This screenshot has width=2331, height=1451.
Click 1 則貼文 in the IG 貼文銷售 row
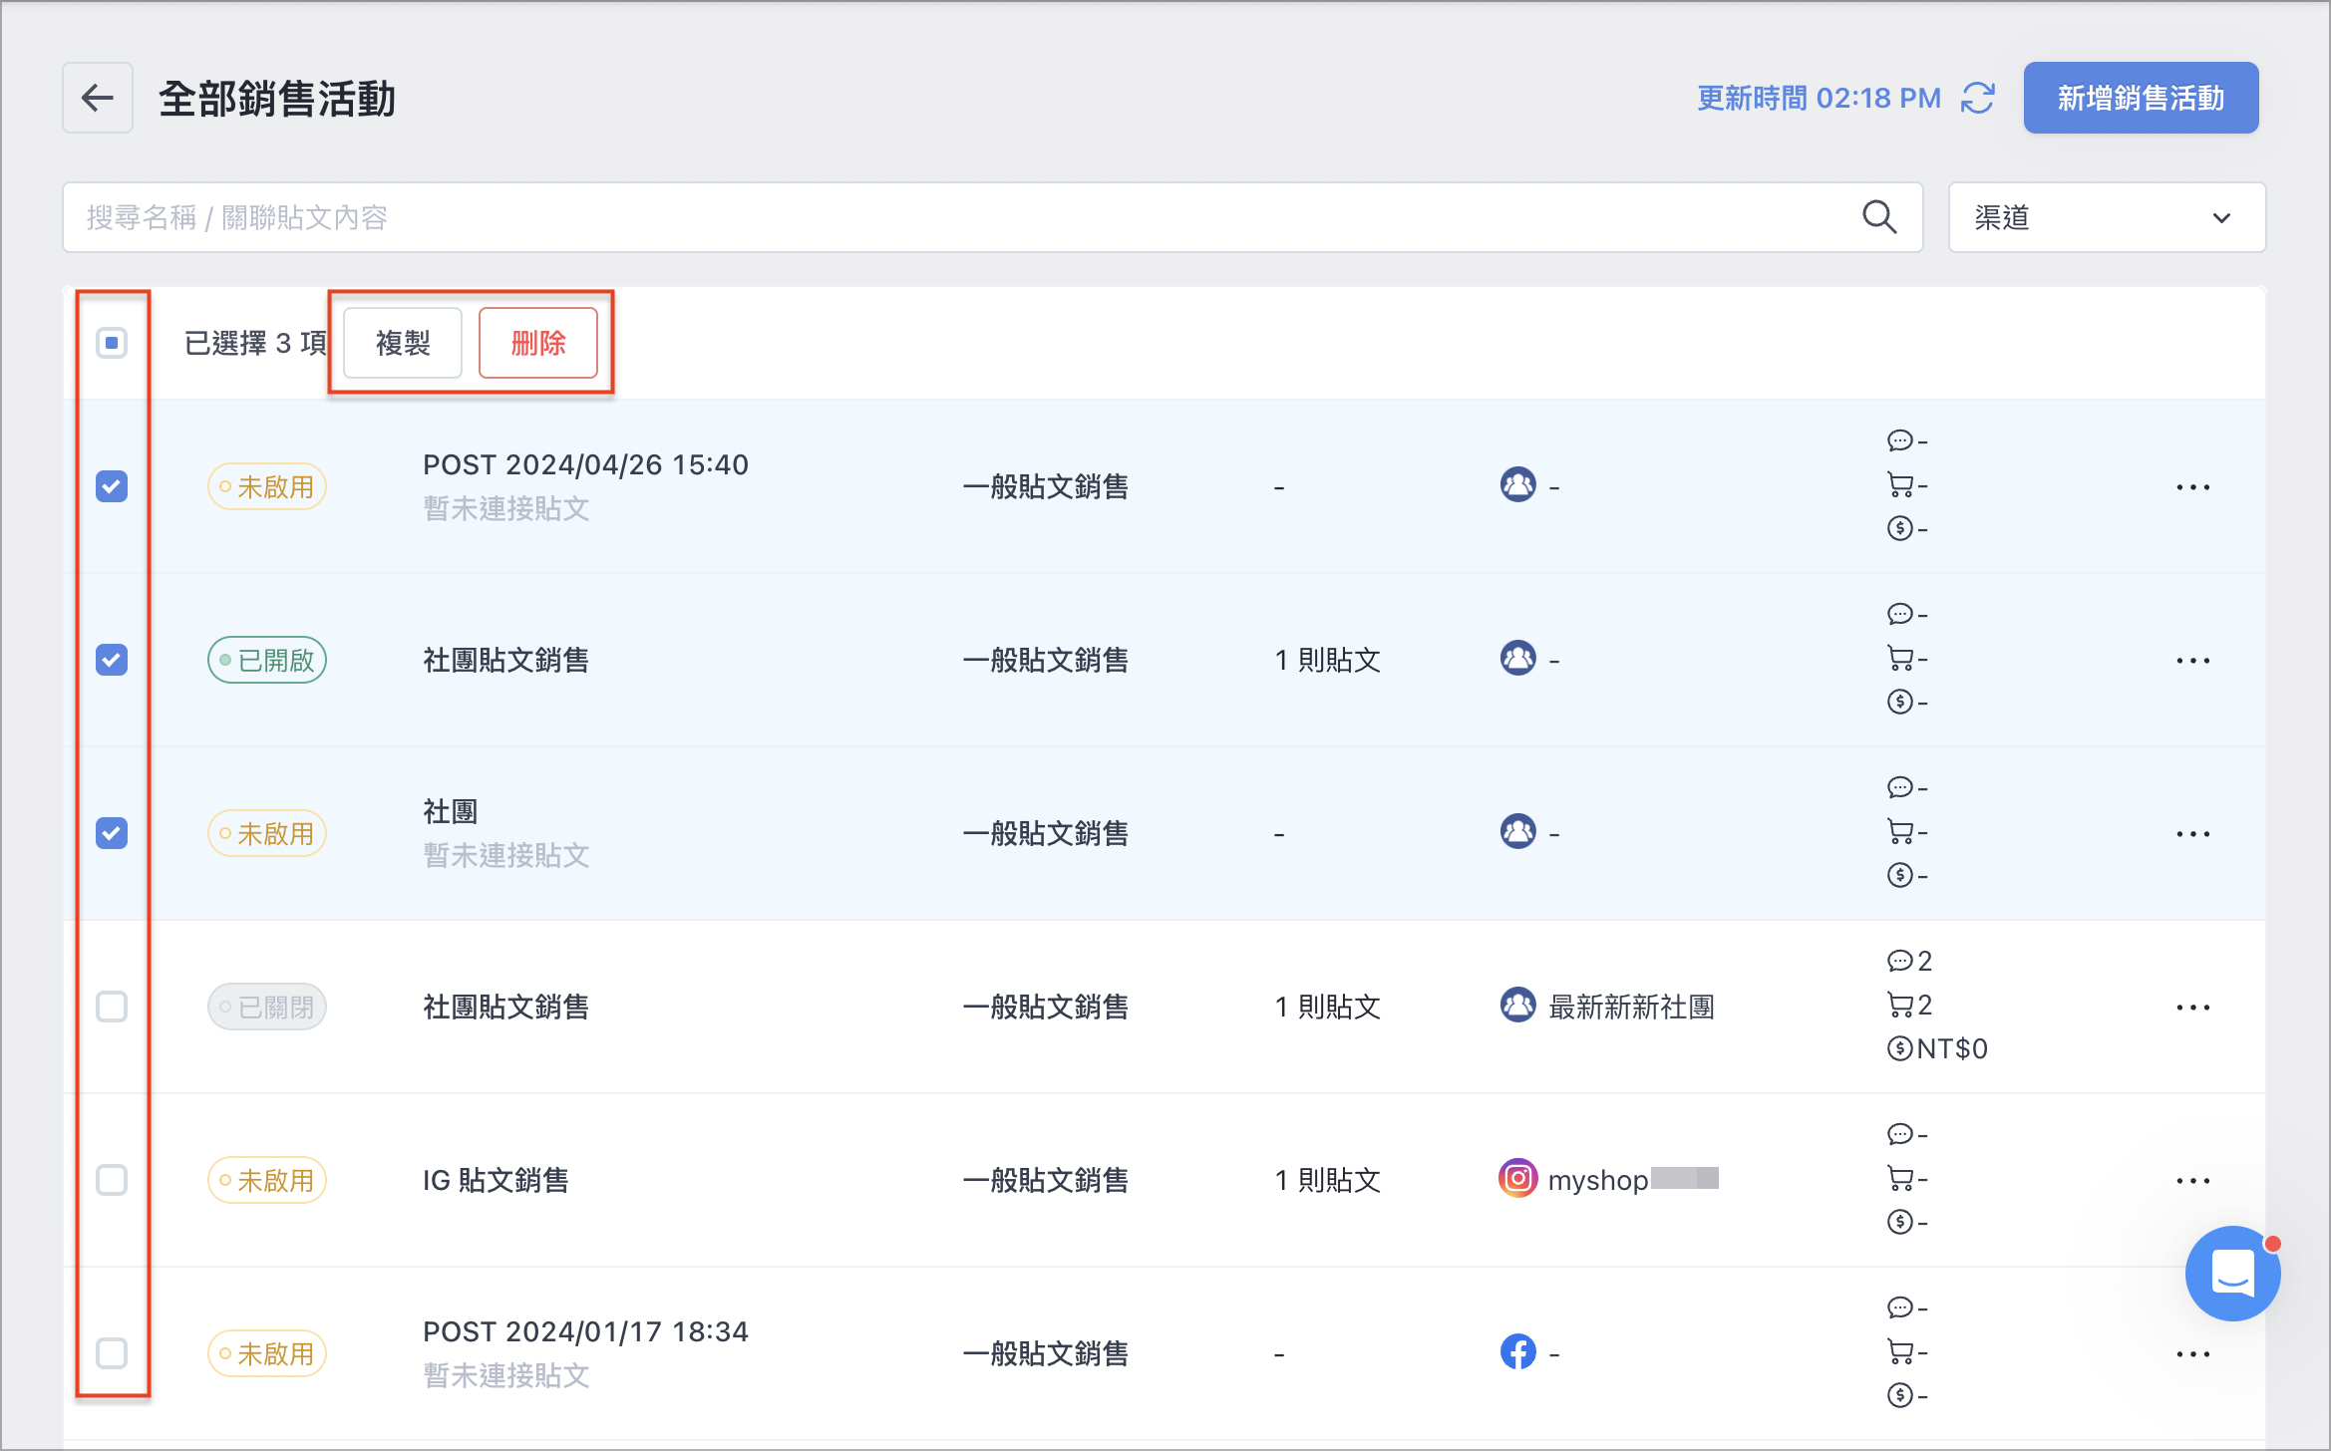(1327, 1180)
